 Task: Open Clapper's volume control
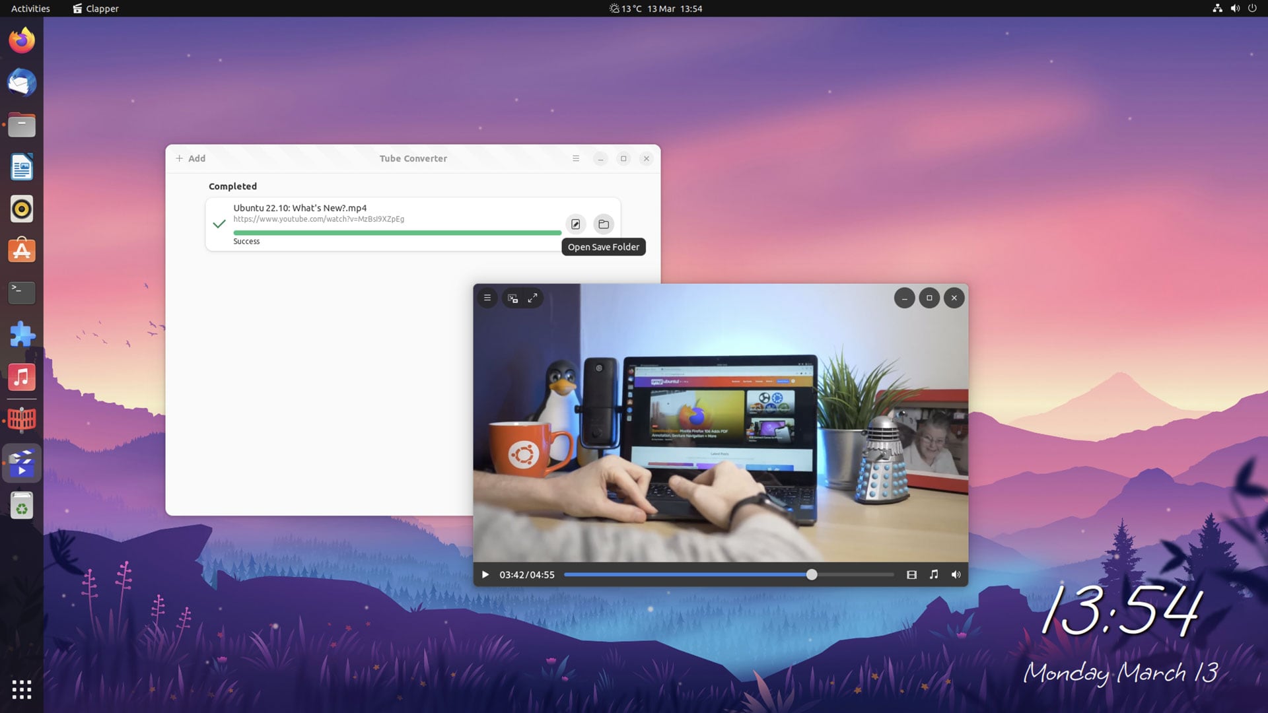click(x=956, y=575)
